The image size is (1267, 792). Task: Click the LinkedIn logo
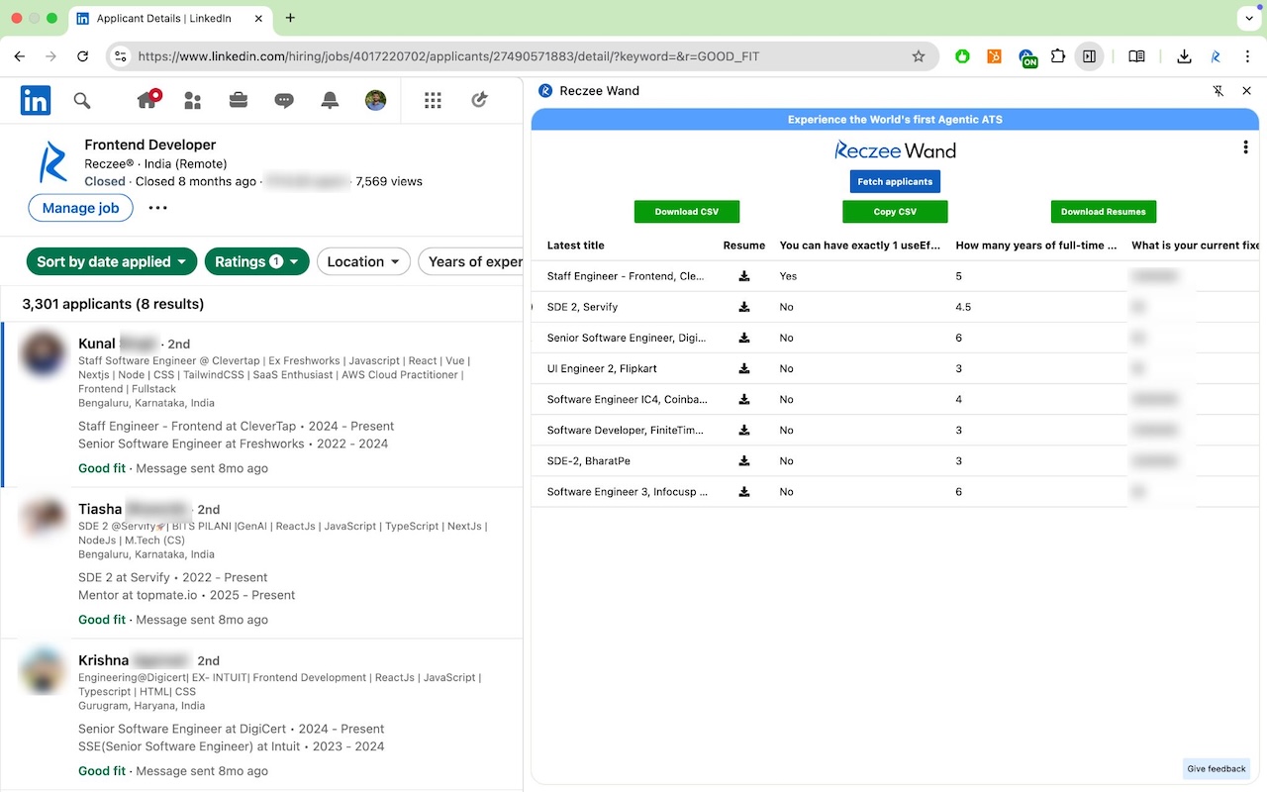click(x=36, y=100)
